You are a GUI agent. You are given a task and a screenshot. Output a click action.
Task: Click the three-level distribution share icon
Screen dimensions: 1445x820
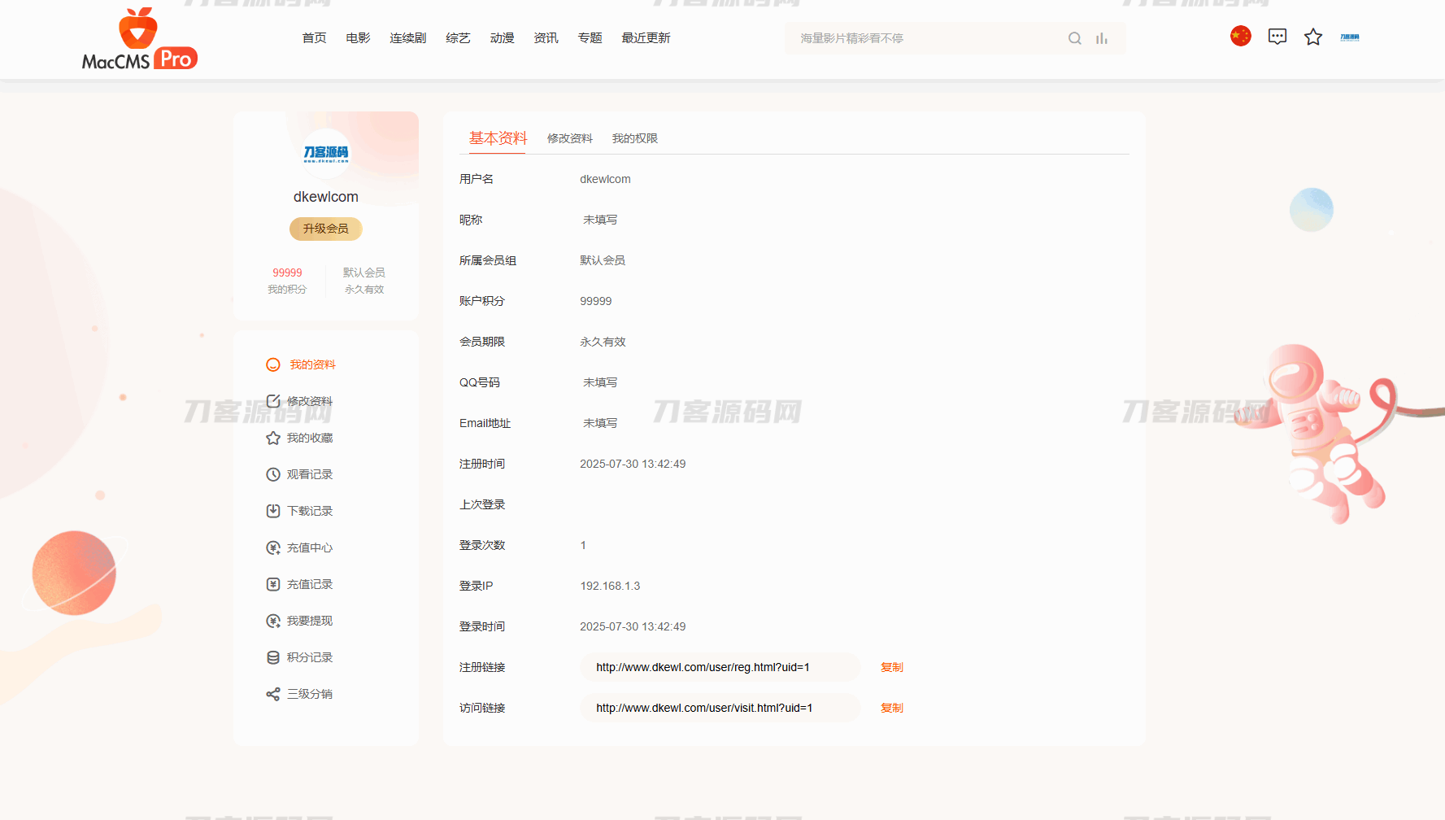point(272,694)
